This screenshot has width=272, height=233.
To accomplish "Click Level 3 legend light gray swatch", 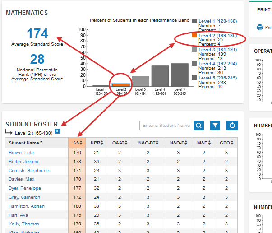I will pos(194,50).
